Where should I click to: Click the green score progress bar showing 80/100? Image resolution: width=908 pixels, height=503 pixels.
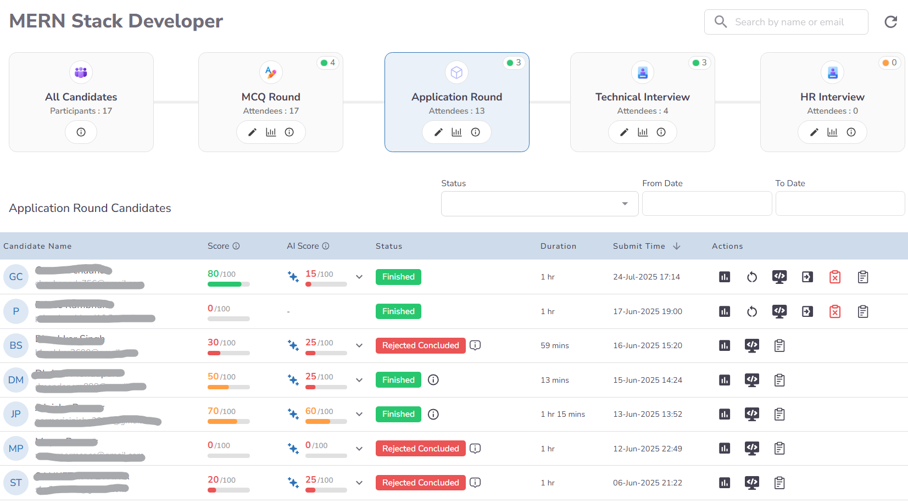click(x=227, y=284)
